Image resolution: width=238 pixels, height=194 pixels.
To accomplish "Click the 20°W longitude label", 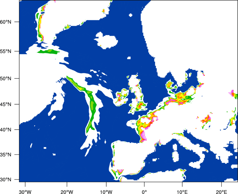I will [67, 192].
